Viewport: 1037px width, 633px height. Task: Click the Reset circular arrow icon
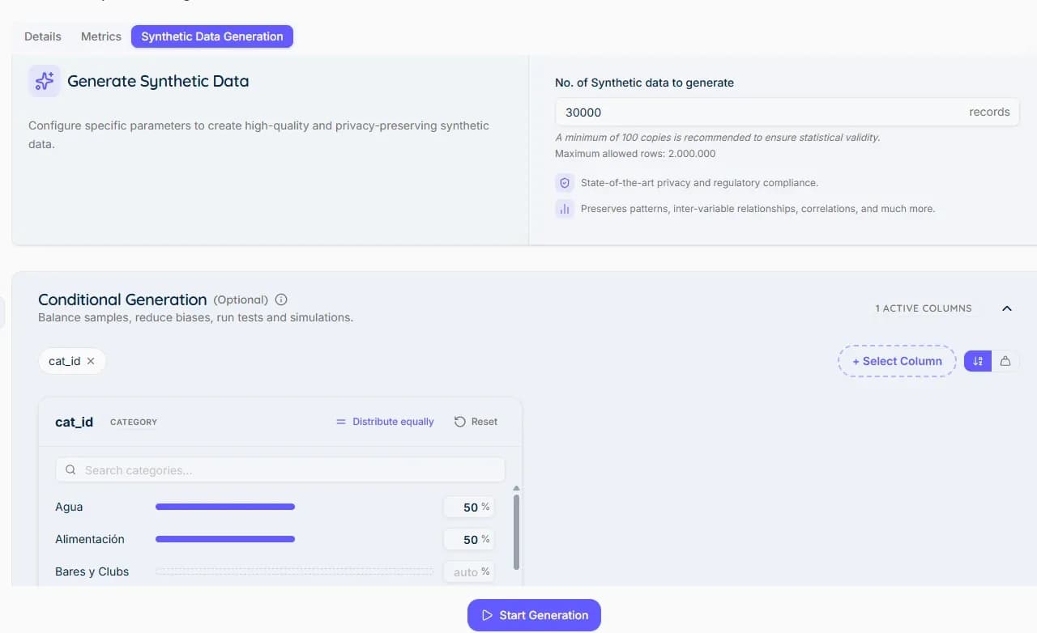coord(460,422)
